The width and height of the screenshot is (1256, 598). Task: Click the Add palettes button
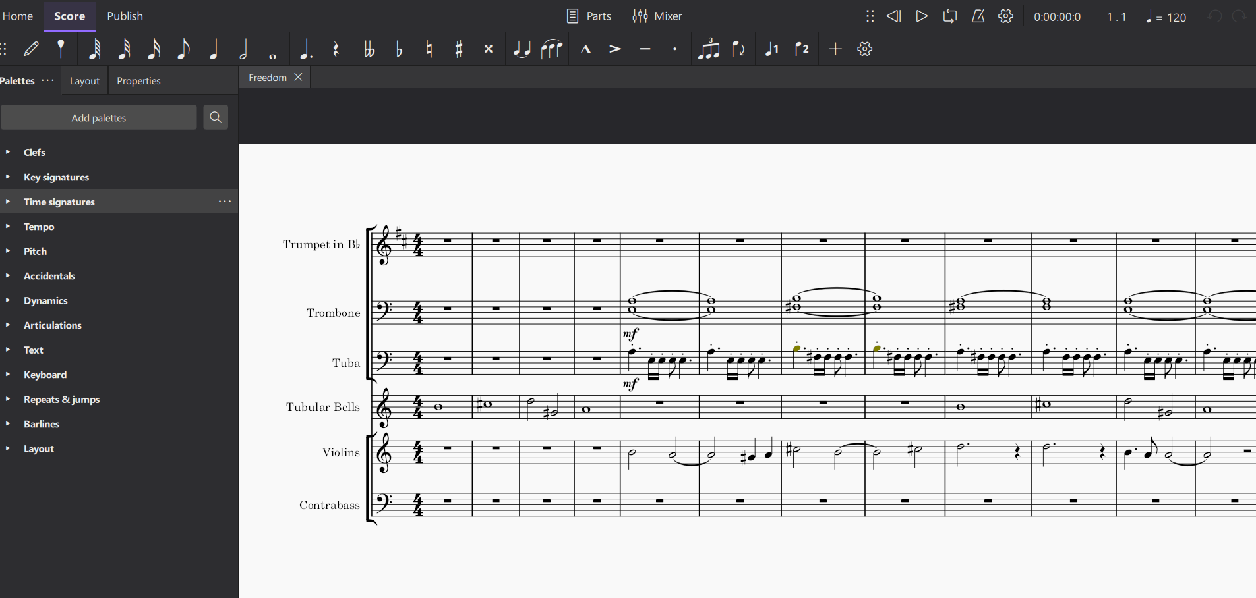99,118
